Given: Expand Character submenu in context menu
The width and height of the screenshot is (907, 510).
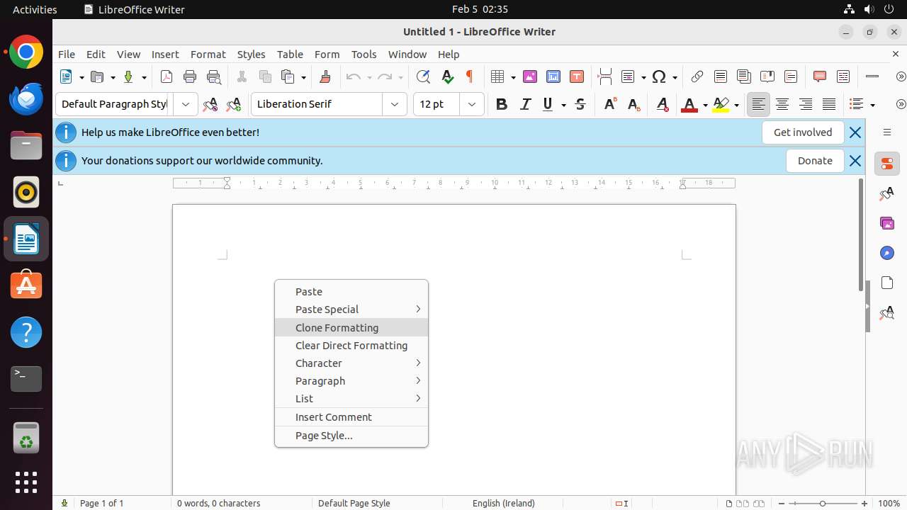Looking at the screenshot, I should click(351, 363).
